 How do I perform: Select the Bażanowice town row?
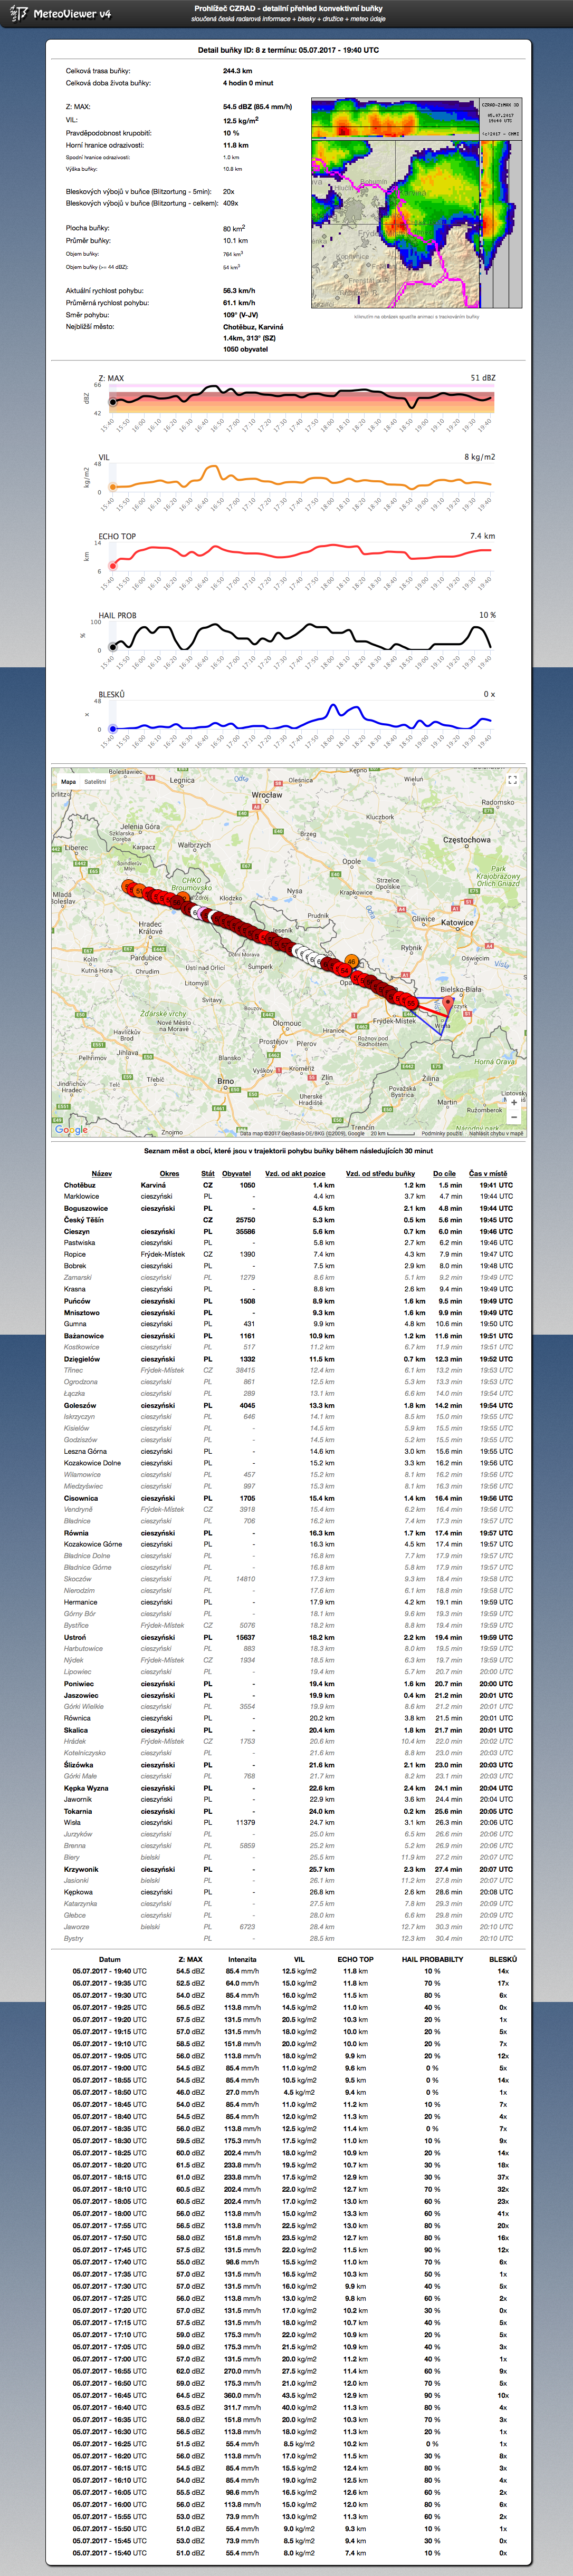[x=288, y=1336]
